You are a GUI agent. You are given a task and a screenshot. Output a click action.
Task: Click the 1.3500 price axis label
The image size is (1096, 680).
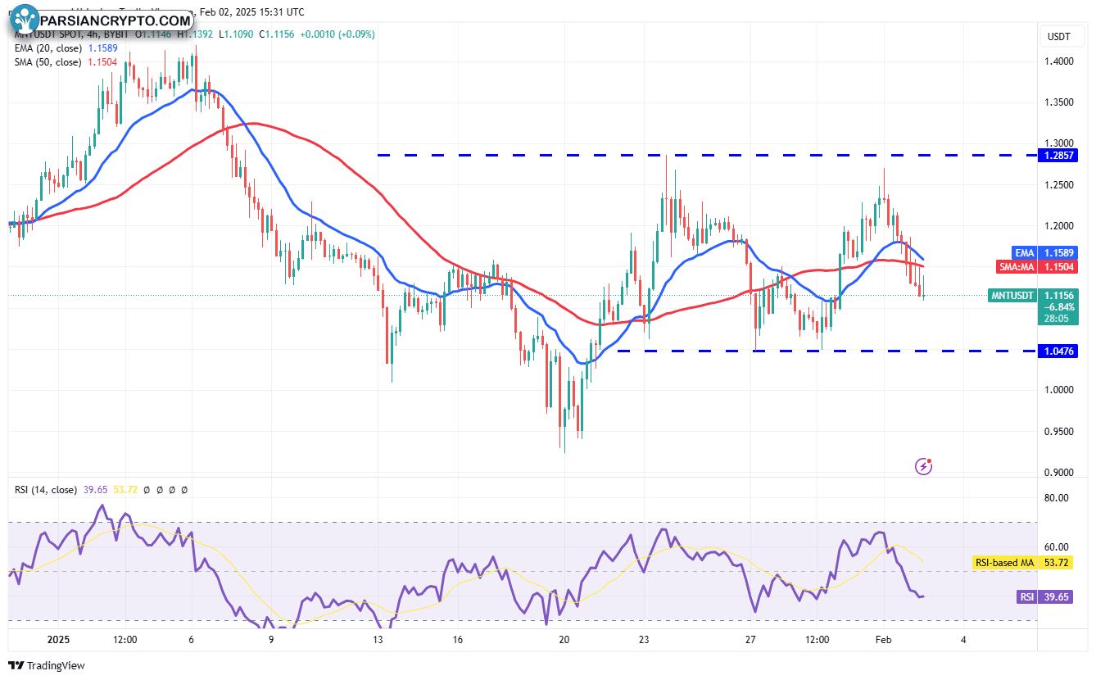[1058, 102]
